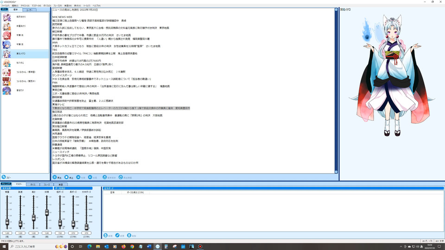Jump to beginning with 先頭 button
The width and height of the screenshot is (445, 250).
coord(81,177)
